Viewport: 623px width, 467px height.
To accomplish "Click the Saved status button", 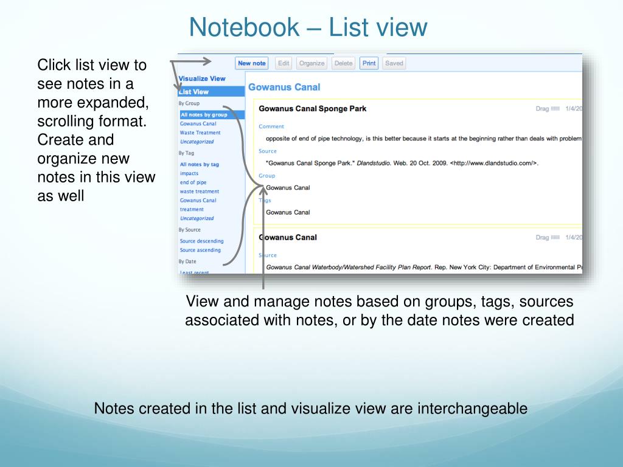I will 394,63.
